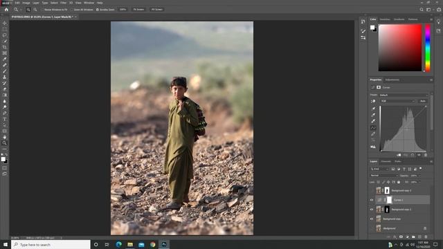
Task: Open the Window menu
Action: [x=89, y=3]
